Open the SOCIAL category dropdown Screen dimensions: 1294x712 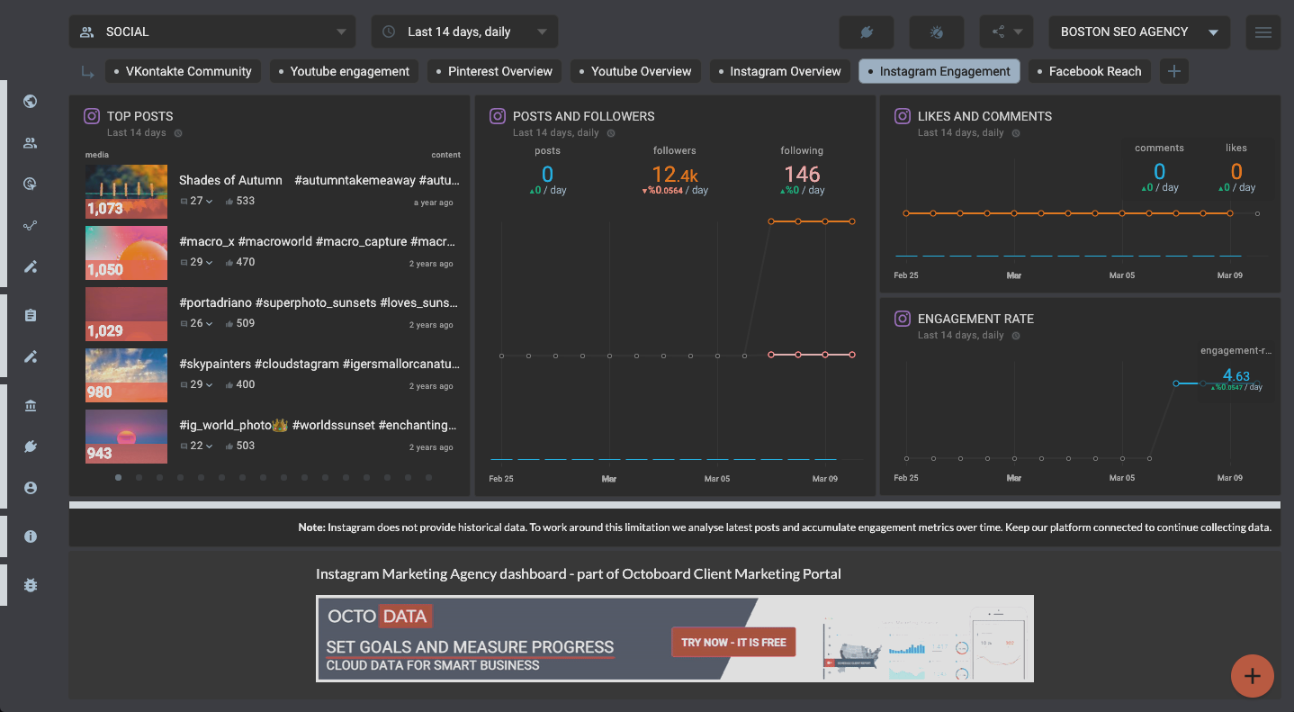point(212,32)
